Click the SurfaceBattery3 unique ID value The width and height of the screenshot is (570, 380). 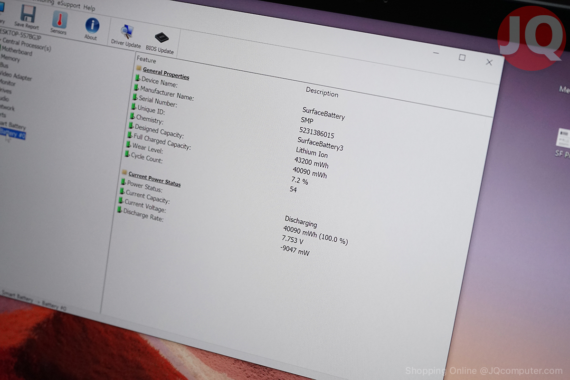[x=320, y=143]
